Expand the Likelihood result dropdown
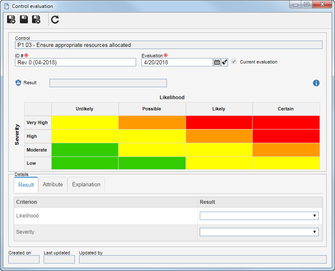 259,216
